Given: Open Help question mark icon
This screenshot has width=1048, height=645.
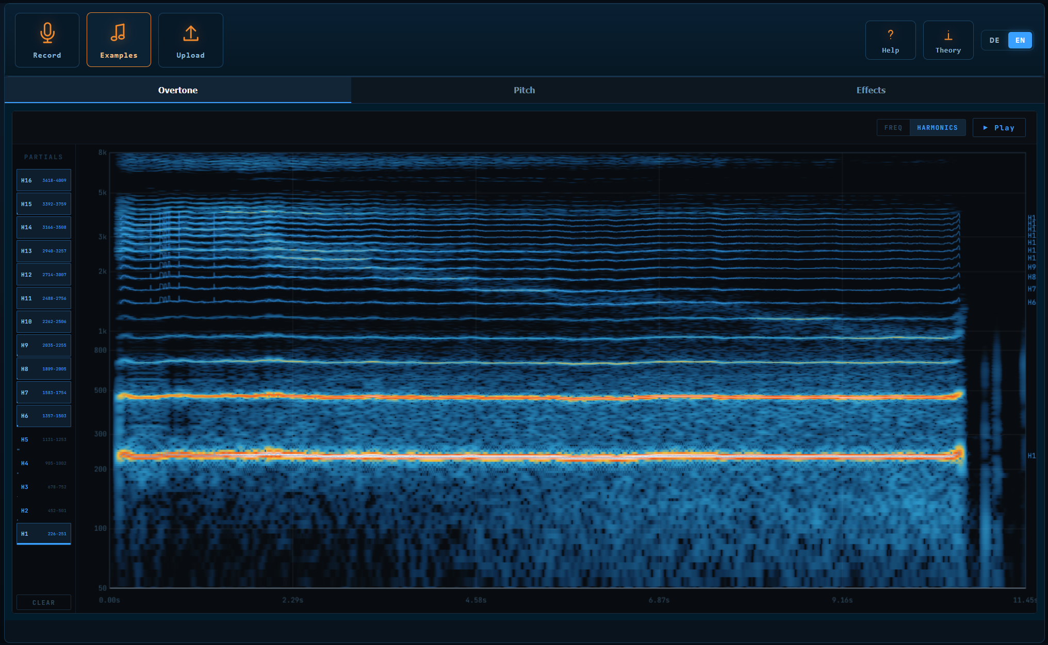Looking at the screenshot, I should point(890,35).
